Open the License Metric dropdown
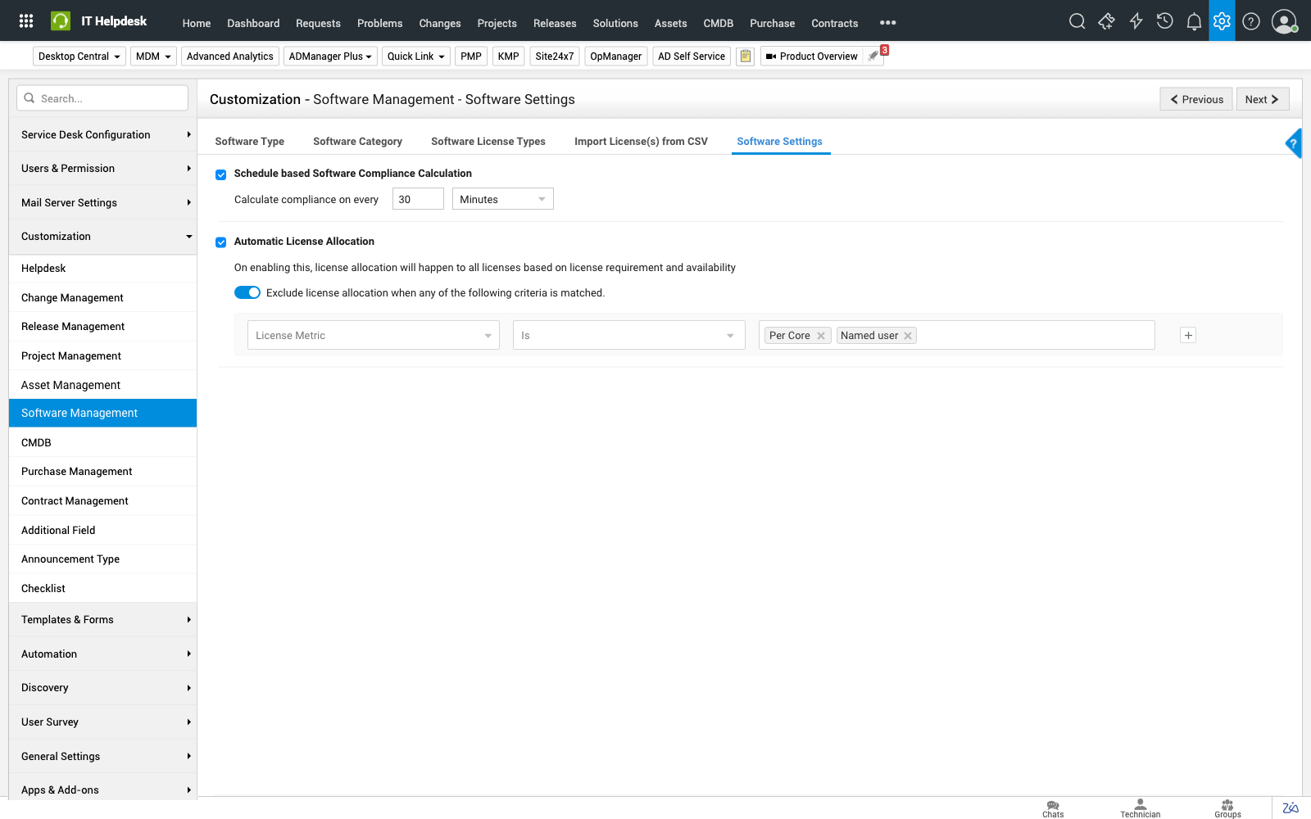The height and width of the screenshot is (819, 1311). click(x=373, y=335)
